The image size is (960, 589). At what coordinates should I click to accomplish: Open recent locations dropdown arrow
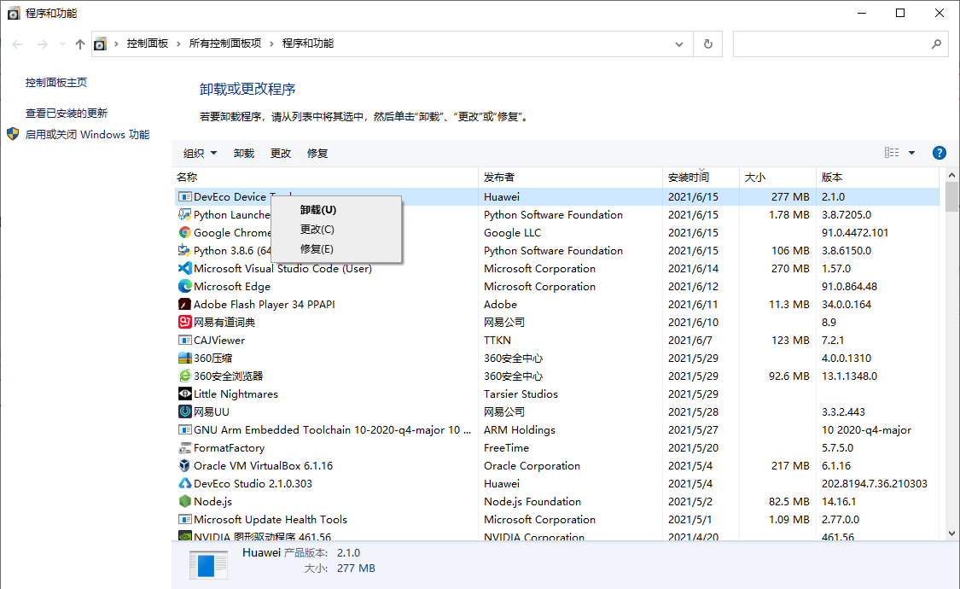click(62, 44)
